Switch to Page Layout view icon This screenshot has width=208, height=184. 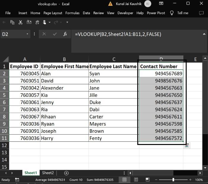pos(136,180)
